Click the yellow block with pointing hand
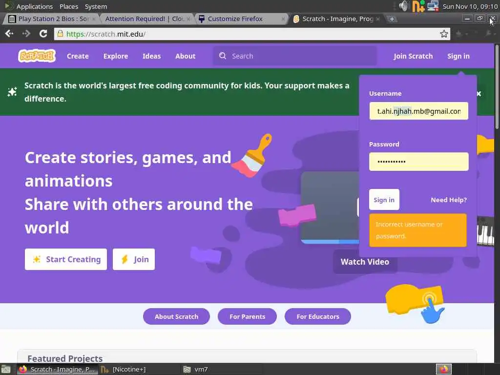Image resolution: width=500 pixels, height=375 pixels. 415,303
